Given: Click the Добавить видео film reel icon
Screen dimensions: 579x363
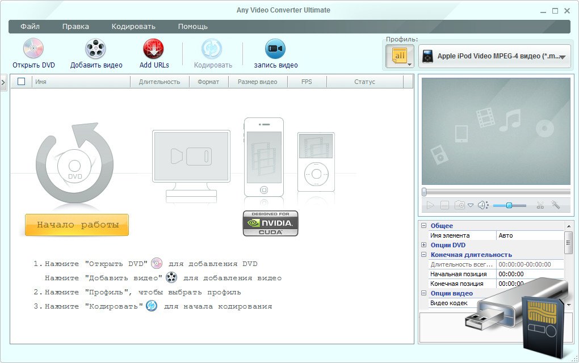Looking at the screenshot, I should (95, 49).
